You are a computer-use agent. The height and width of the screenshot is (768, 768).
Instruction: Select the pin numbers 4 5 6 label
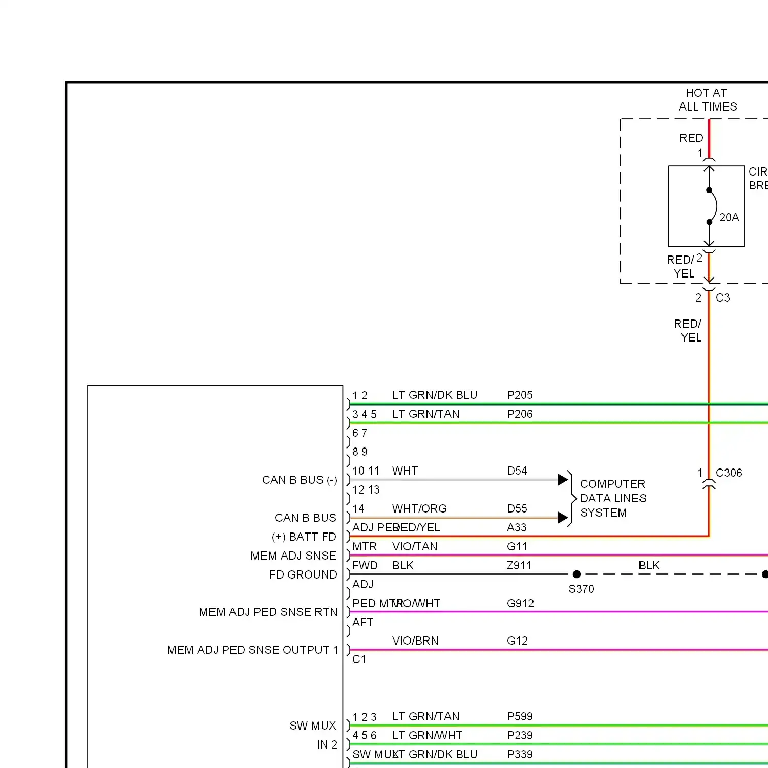click(365, 735)
